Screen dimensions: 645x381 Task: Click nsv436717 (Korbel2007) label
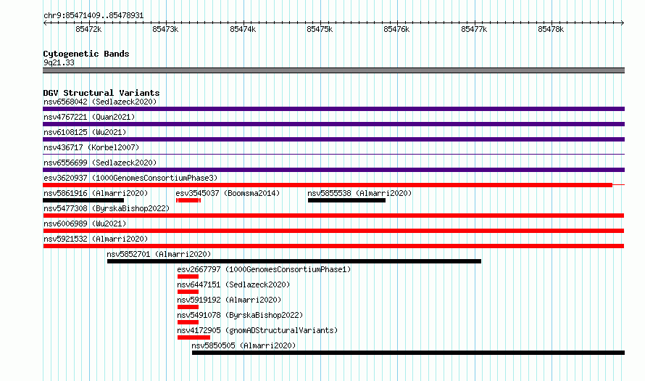pos(91,147)
